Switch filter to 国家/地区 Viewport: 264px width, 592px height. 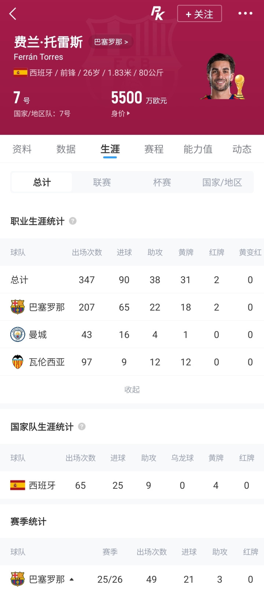click(x=222, y=183)
